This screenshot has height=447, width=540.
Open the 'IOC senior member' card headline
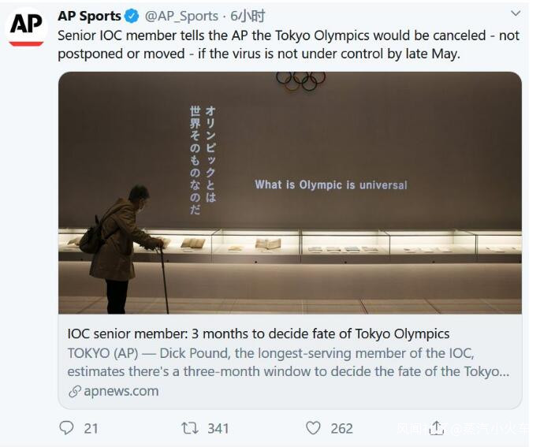[x=259, y=333]
